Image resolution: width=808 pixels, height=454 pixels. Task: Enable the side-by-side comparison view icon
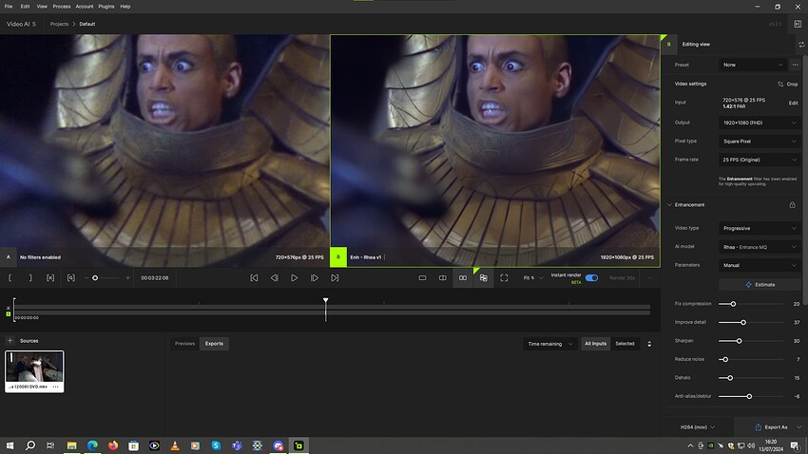click(463, 278)
